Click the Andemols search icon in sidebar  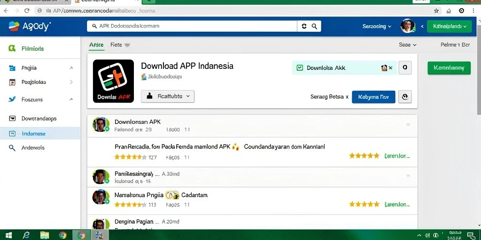pos(12,148)
